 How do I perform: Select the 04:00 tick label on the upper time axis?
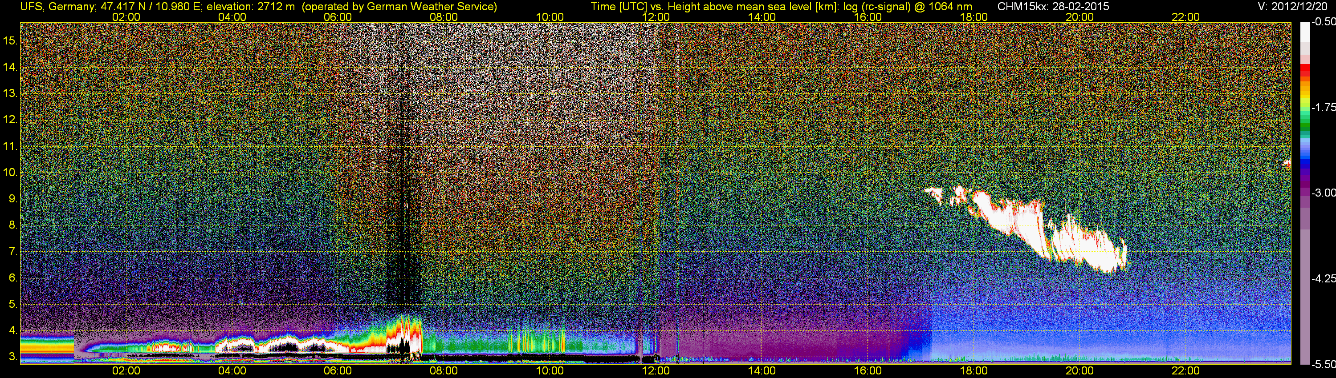(x=232, y=17)
